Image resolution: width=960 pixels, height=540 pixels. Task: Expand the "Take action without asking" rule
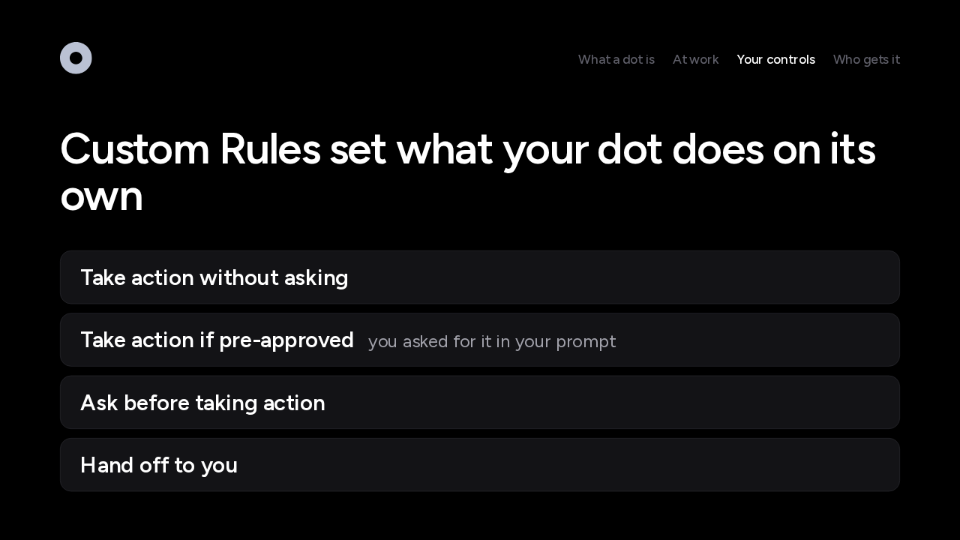tap(480, 277)
